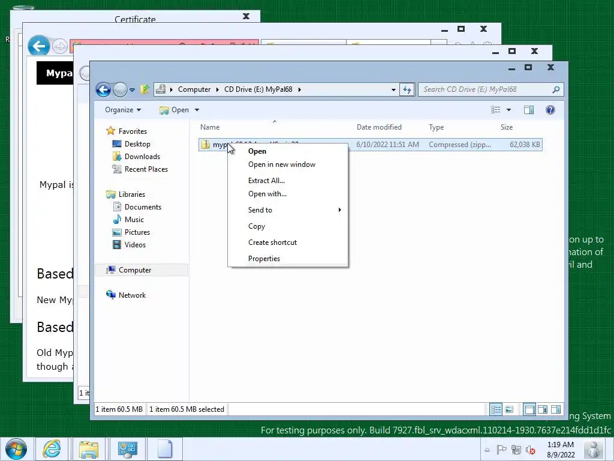
Task: Expand the arrow after Computer in address bar
Action: [217, 89]
